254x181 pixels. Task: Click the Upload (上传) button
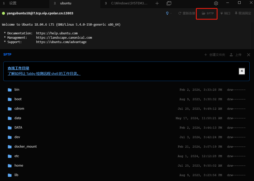(x=235, y=55)
